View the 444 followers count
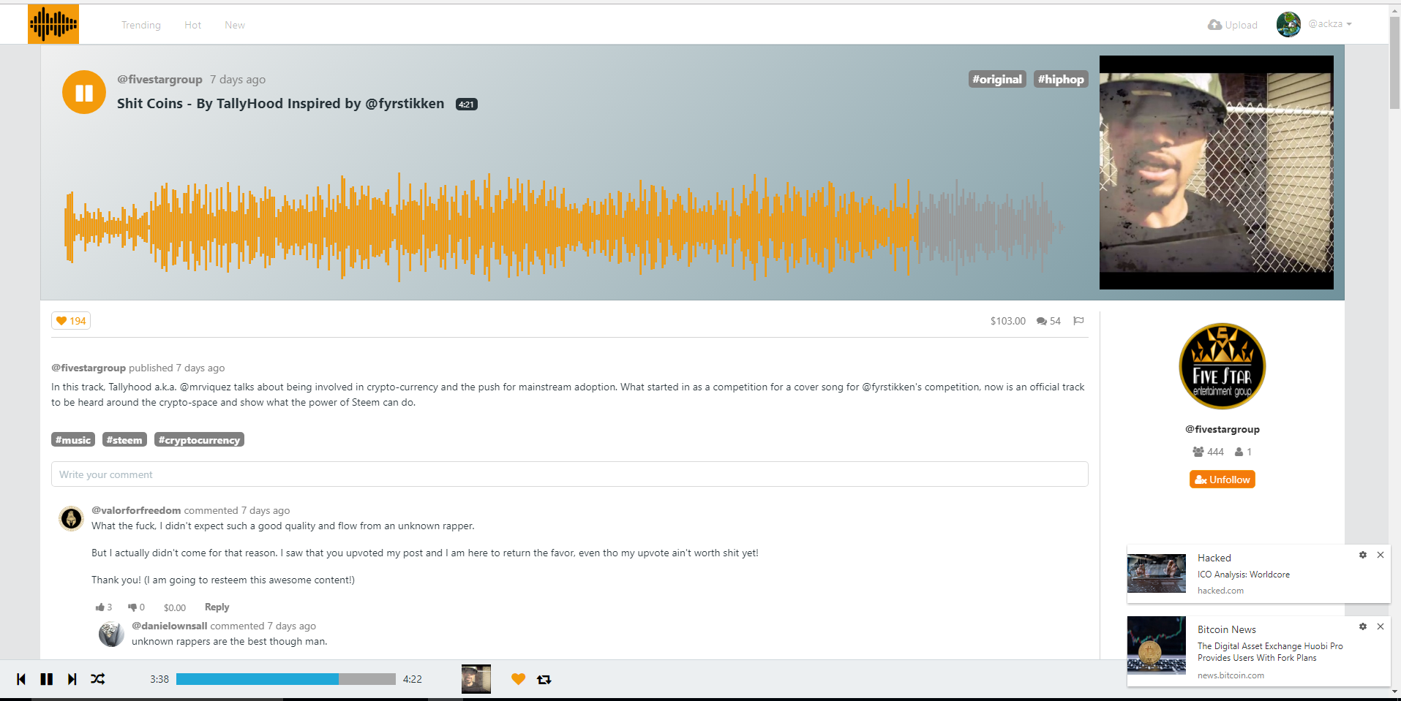Viewport: 1401px width, 701px height. click(x=1208, y=452)
